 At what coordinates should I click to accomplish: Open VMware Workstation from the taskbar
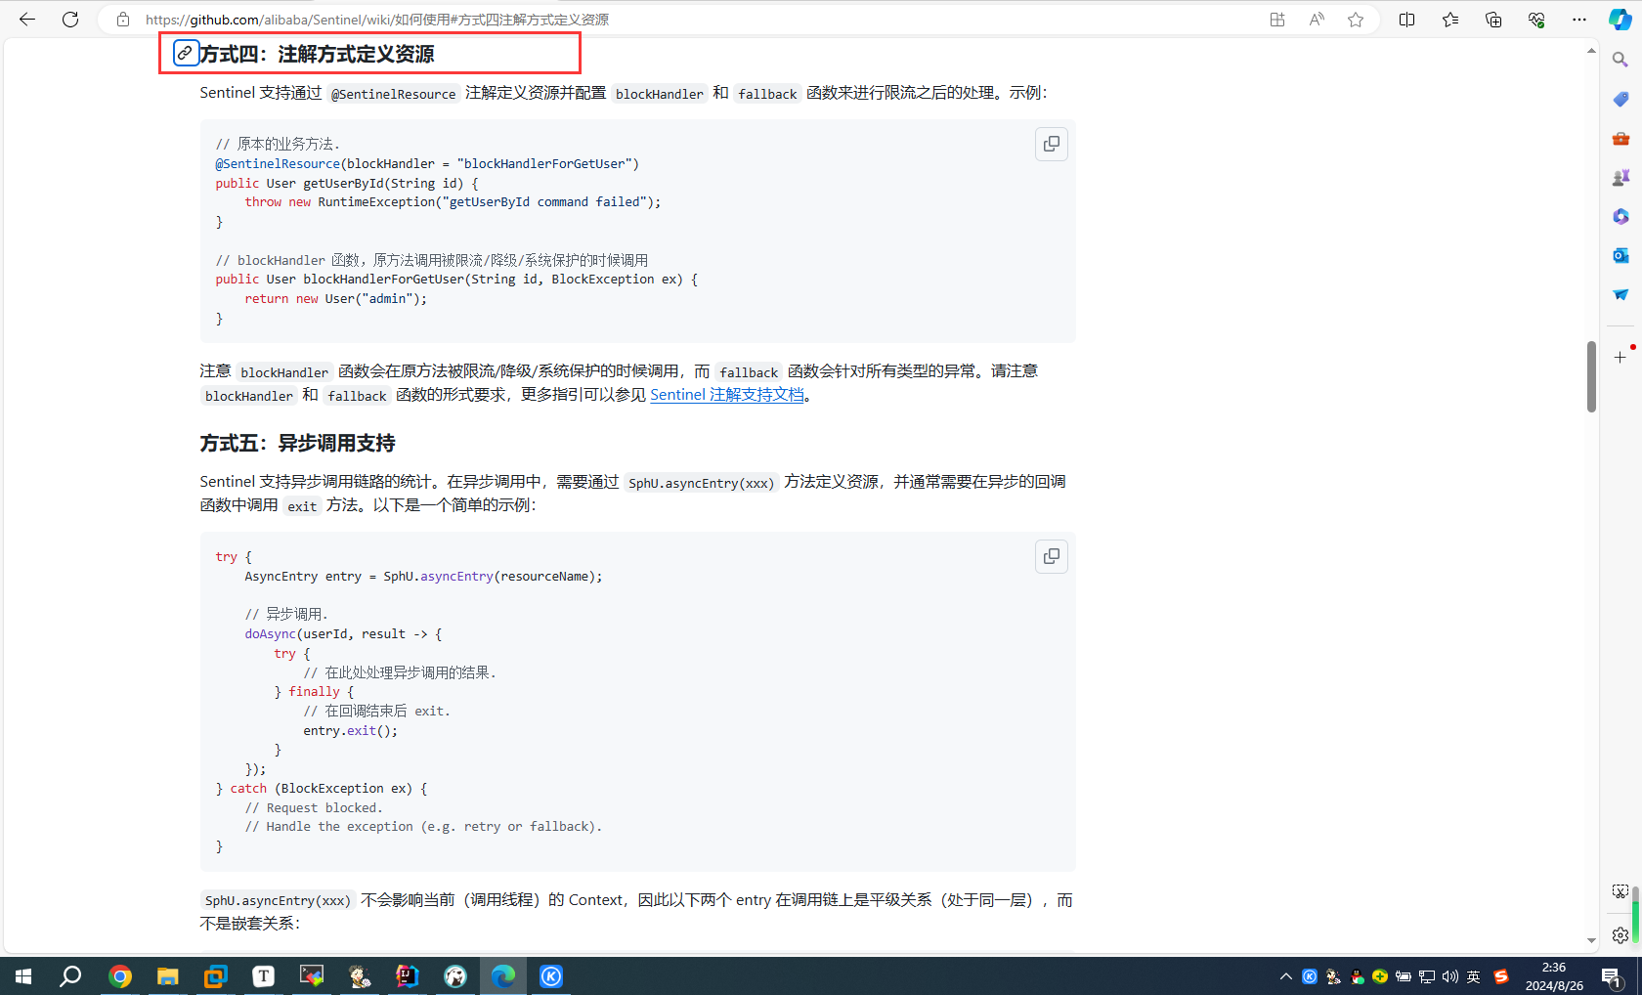[215, 975]
